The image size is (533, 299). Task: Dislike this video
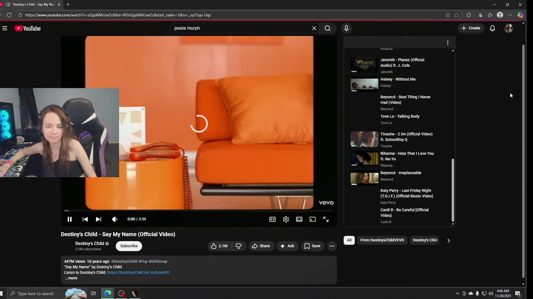[x=239, y=246]
